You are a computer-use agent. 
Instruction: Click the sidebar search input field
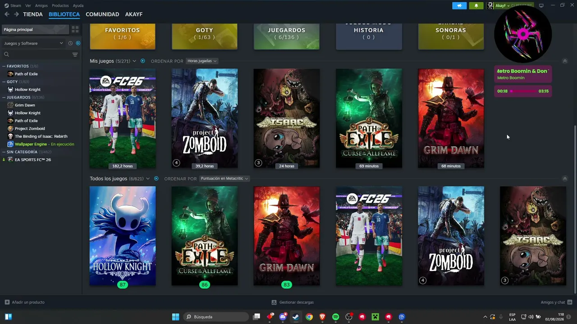click(x=40, y=54)
